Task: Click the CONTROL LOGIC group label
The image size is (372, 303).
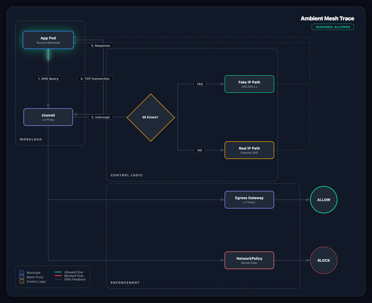Action: coord(127,175)
